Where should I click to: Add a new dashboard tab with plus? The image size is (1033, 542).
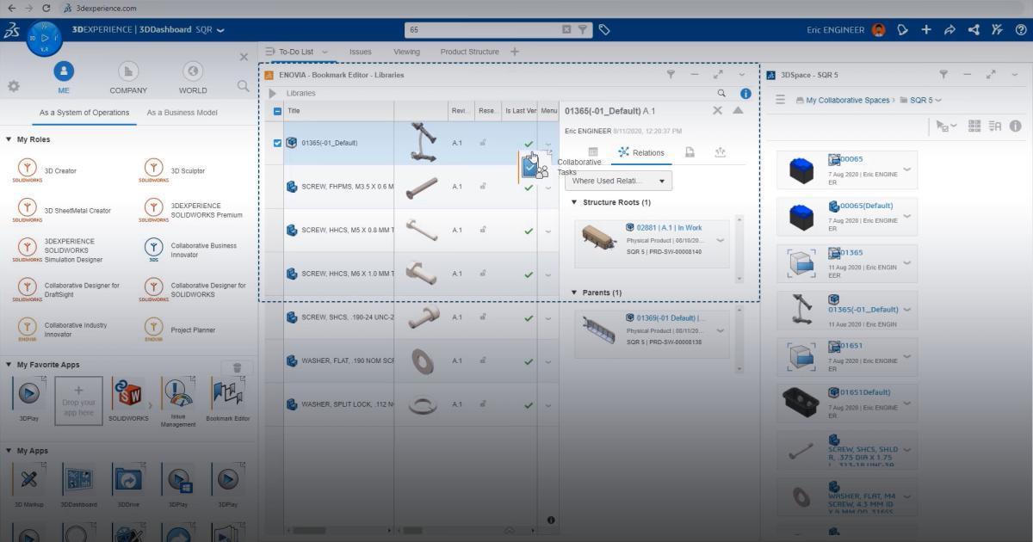coord(515,52)
